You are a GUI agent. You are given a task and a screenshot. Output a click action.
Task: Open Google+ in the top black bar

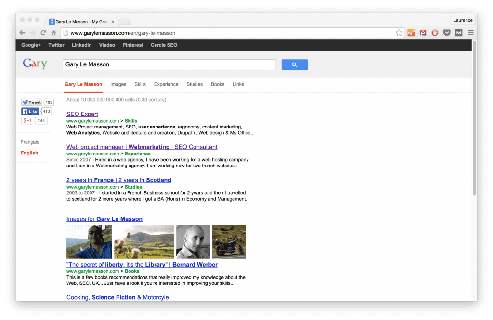pos(31,45)
